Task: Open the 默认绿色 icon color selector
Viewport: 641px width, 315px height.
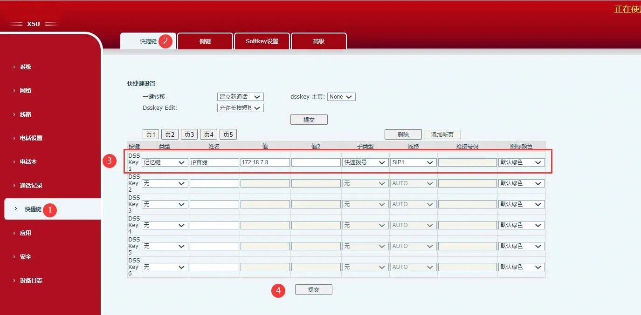Action: tap(522, 162)
